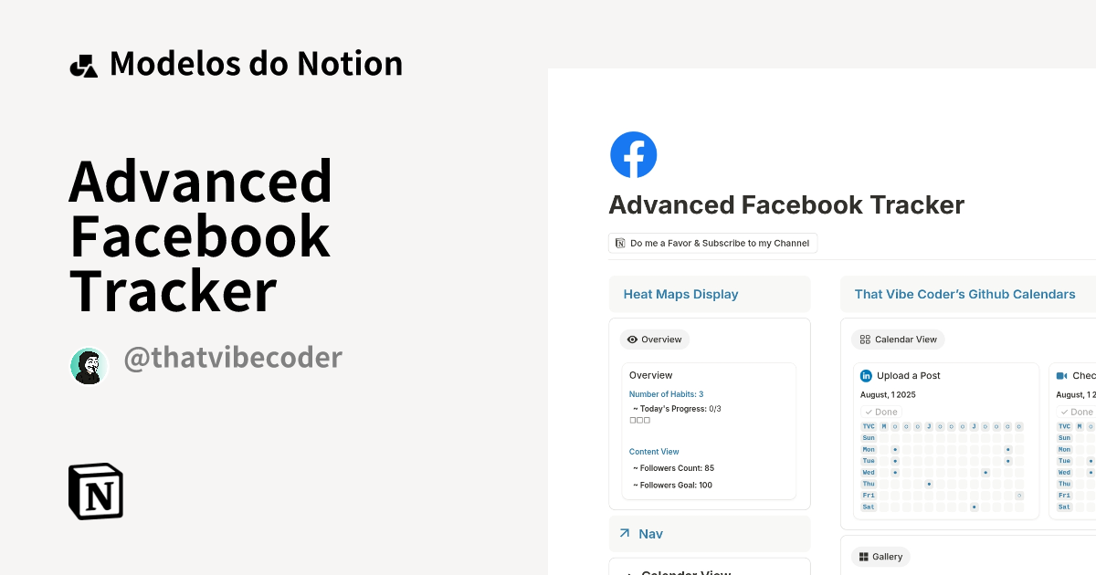Select the LinkedIn icon on Upload a Post card
The height and width of the screenshot is (575, 1096).
coord(866,375)
